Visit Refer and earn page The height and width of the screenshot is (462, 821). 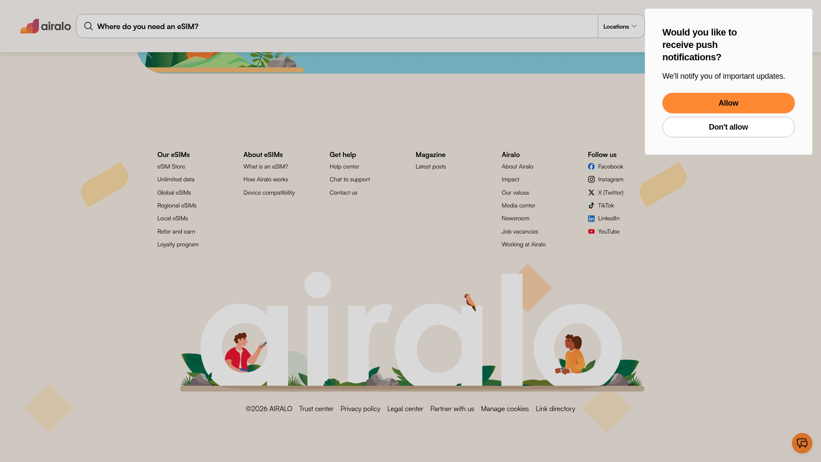[x=176, y=231]
